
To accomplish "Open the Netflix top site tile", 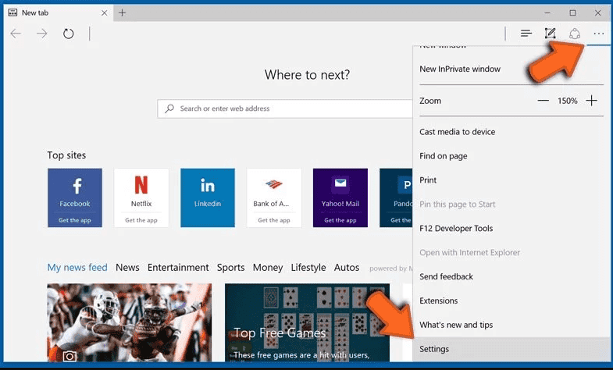I will (x=141, y=197).
